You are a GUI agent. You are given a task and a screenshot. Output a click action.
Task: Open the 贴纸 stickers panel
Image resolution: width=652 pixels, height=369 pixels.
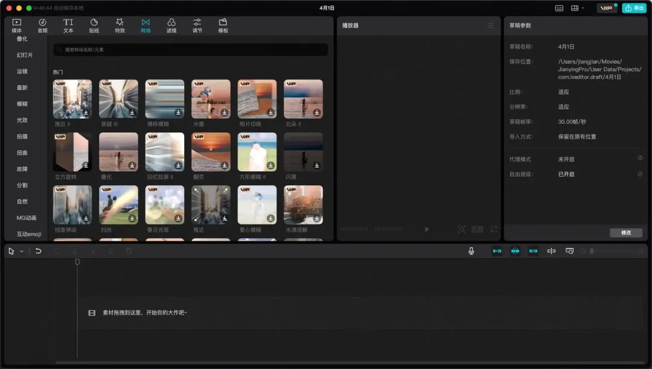click(x=94, y=25)
